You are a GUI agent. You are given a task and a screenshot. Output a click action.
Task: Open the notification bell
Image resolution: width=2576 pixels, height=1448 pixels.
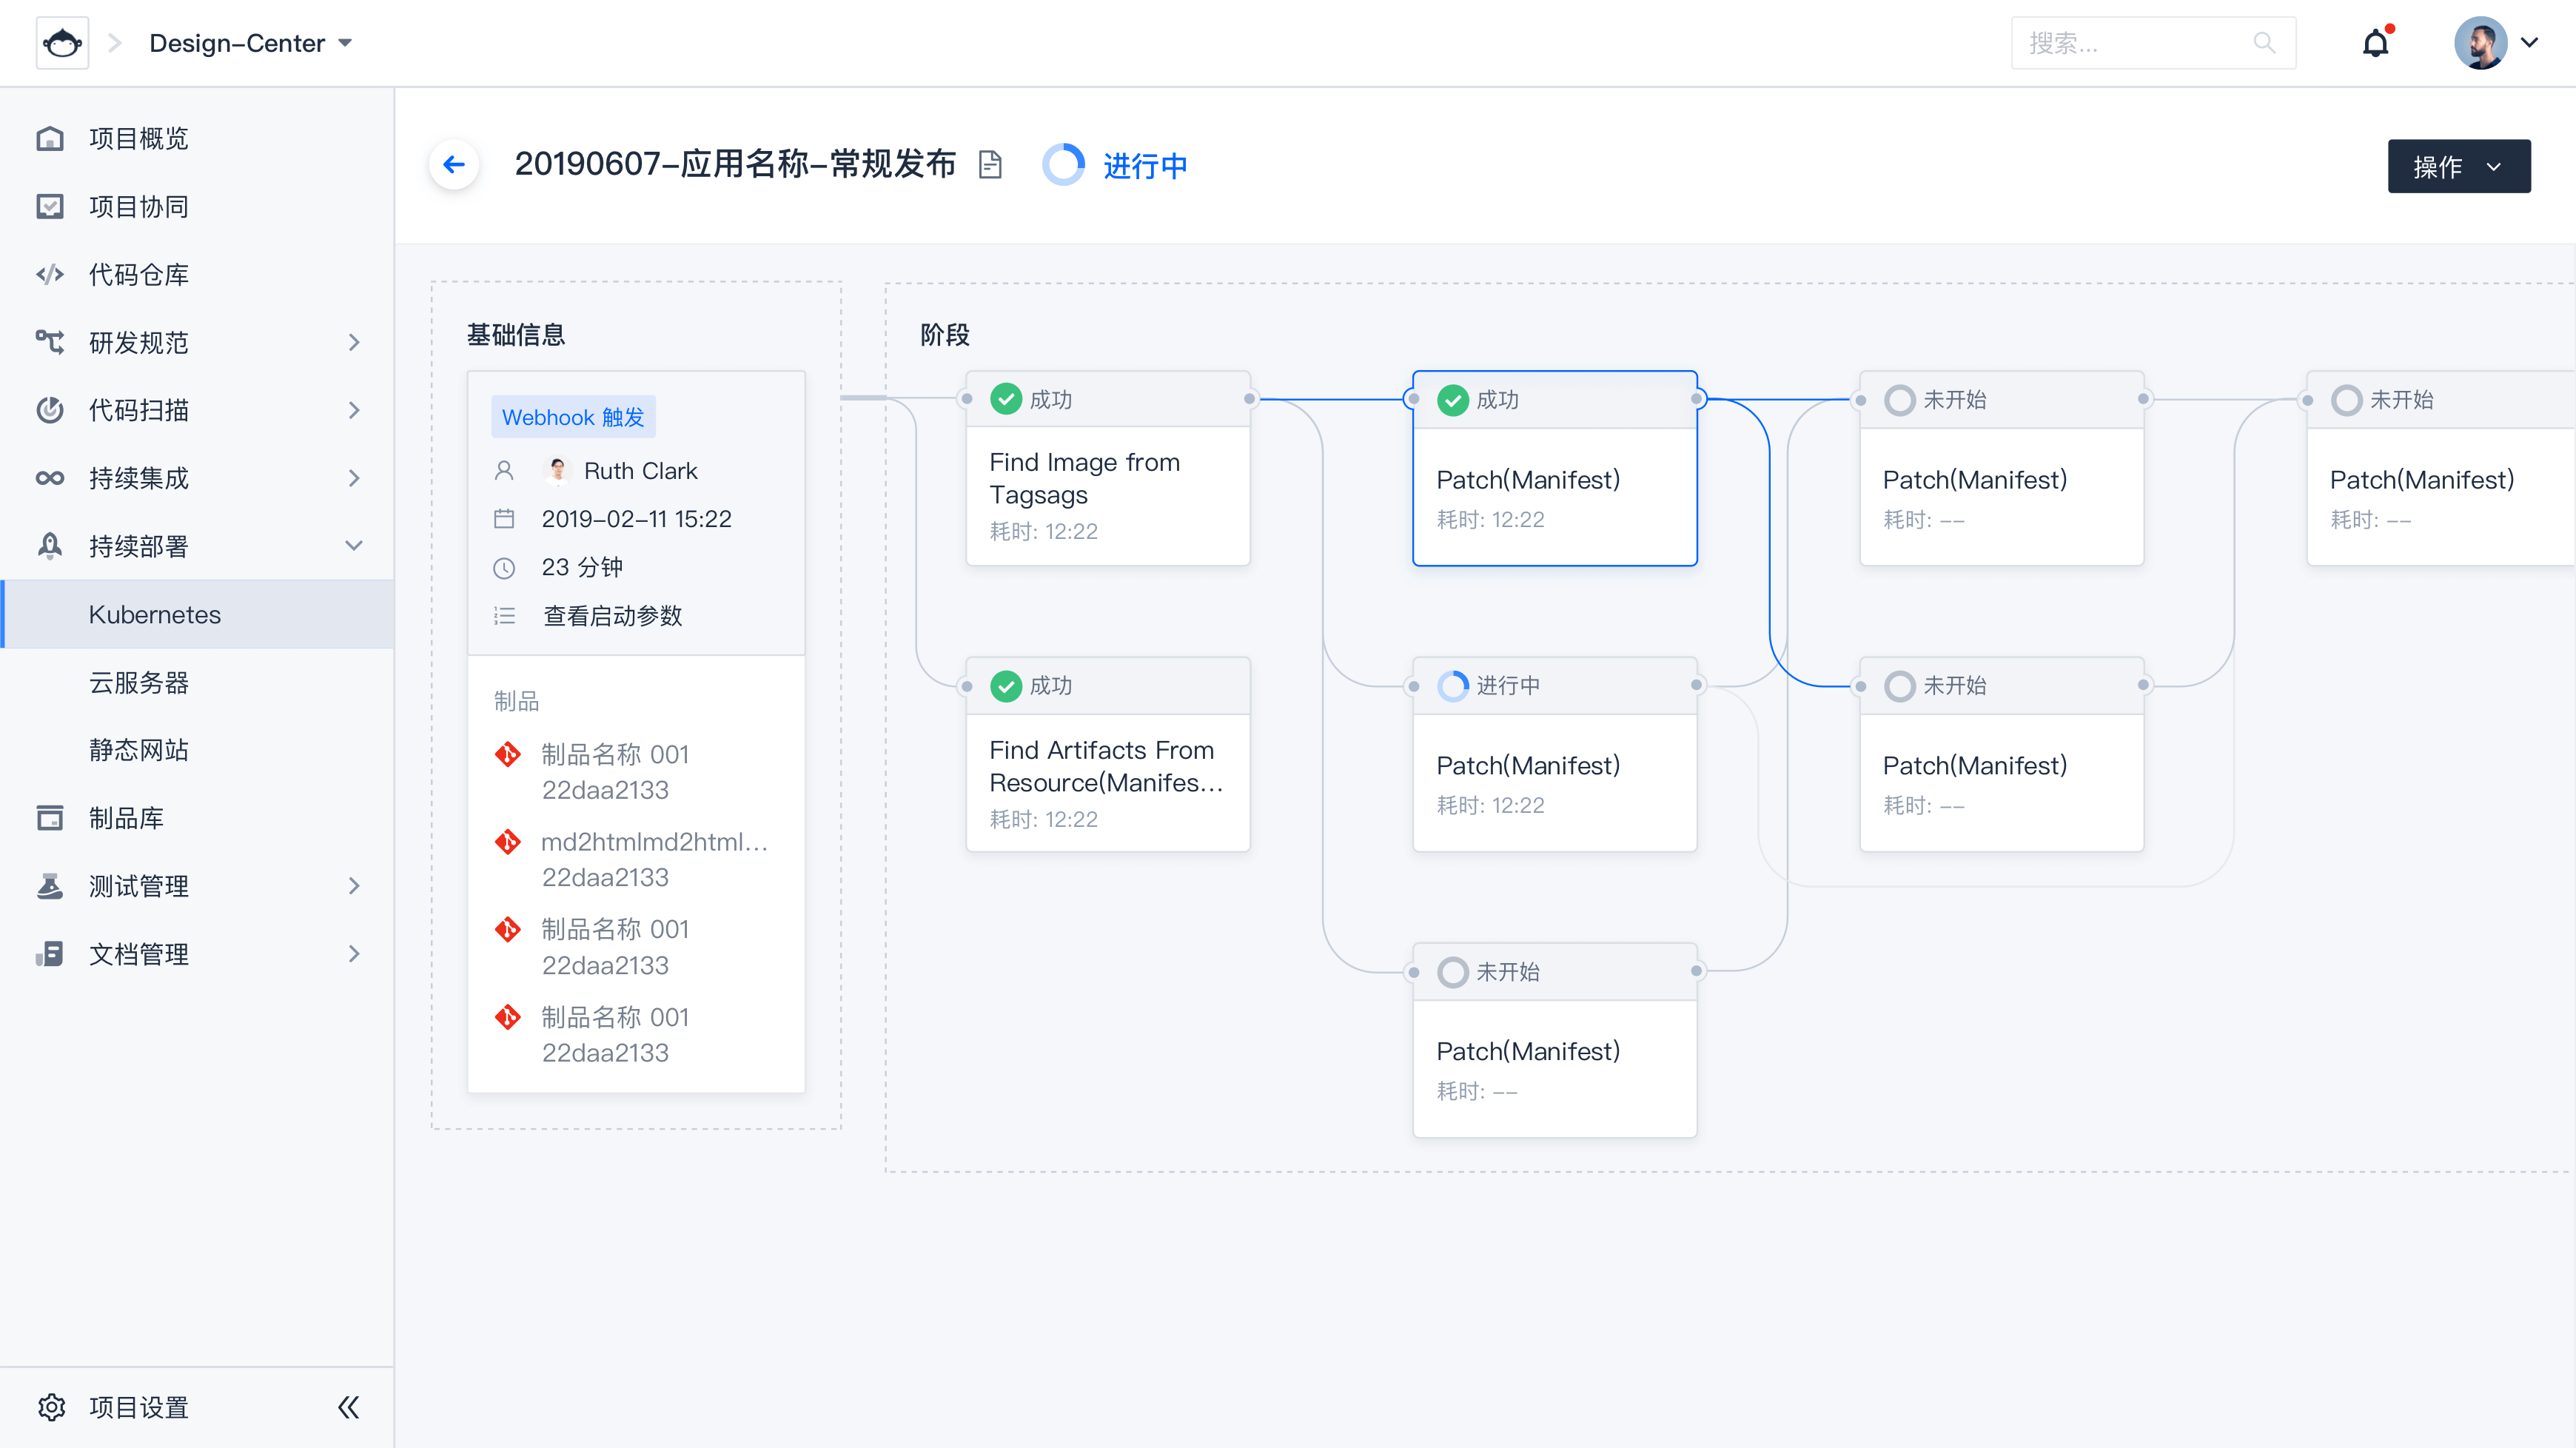point(2376,43)
